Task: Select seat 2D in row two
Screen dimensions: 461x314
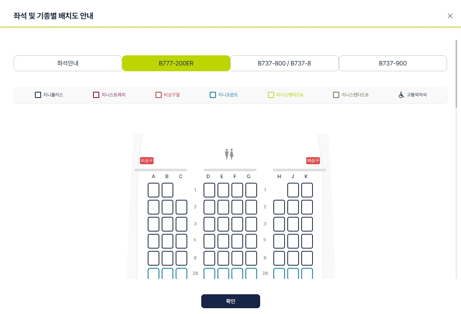Action: click(x=209, y=207)
